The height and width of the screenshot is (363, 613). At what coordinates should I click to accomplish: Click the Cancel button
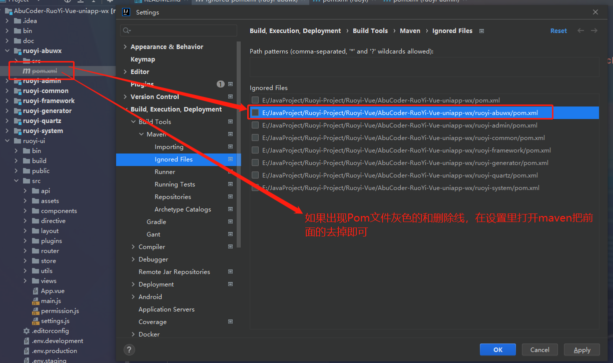[x=540, y=350]
